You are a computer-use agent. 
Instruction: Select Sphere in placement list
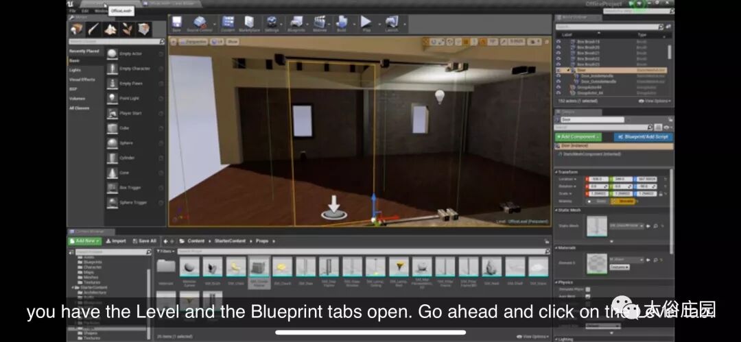[x=134, y=143]
